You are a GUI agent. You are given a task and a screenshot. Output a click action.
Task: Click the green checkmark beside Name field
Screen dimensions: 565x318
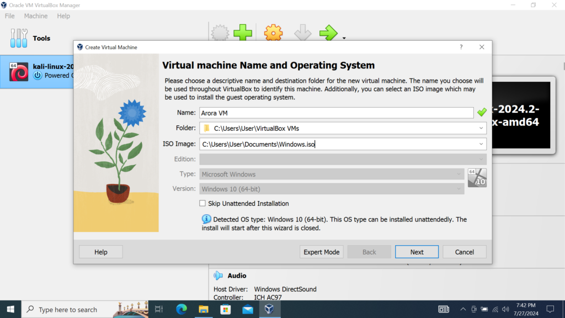coord(482,112)
